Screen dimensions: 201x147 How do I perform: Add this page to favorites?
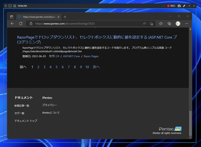(x=151, y=23)
